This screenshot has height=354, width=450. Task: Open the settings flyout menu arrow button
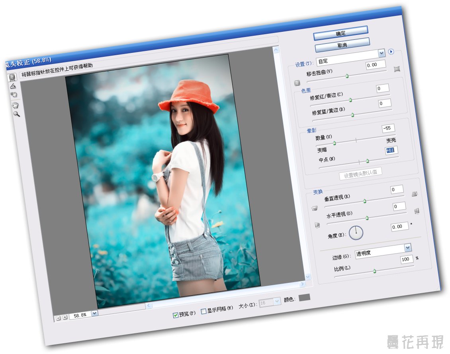(x=391, y=52)
